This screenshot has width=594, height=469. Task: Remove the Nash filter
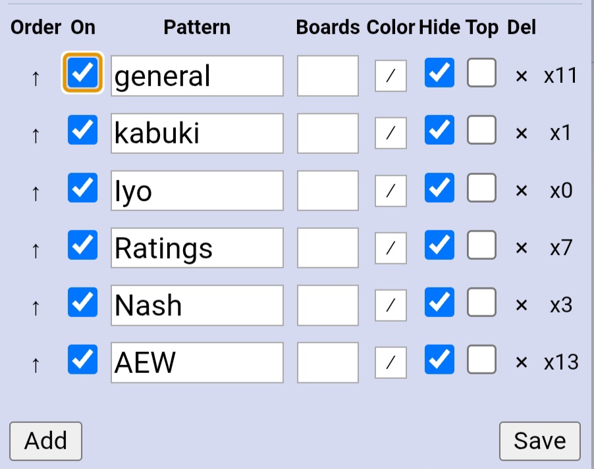[x=522, y=305]
